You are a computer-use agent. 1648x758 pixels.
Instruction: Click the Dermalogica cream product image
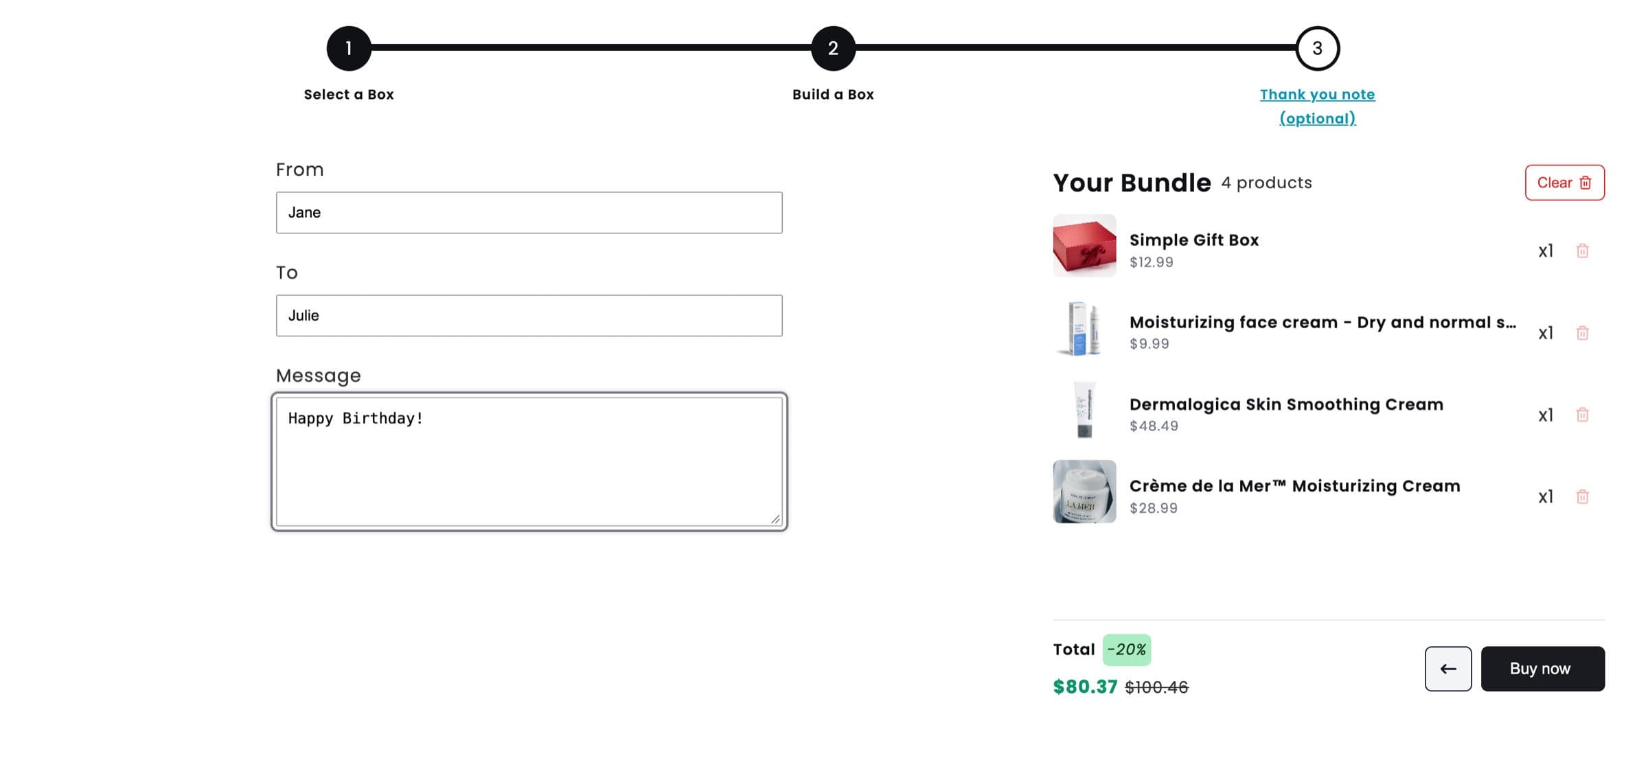point(1084,410)
